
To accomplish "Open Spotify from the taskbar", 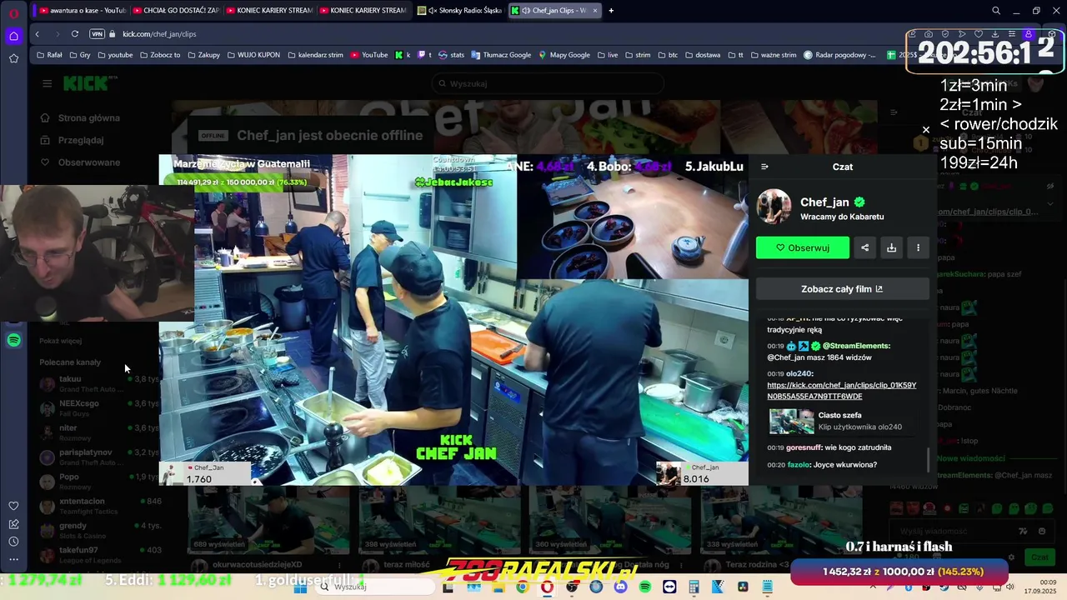I will click(x=645, y=587).
